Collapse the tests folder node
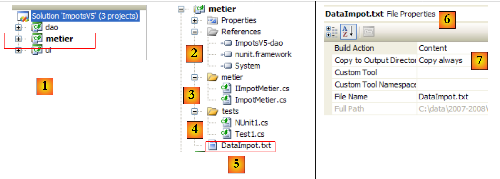This screenshot has width=500, height=179. tap(194, 111)
